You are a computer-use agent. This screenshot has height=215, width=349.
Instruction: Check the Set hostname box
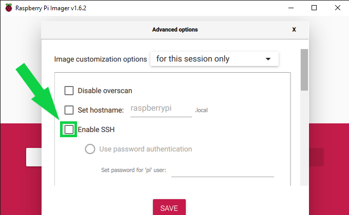click(69, 110)
